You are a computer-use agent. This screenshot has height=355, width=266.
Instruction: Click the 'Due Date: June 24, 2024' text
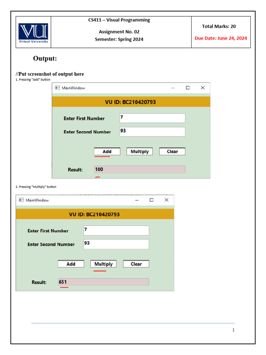pyautogui.click(x=221, y=38)
